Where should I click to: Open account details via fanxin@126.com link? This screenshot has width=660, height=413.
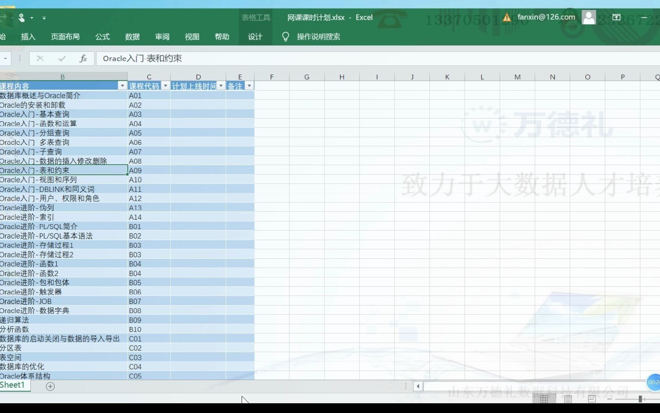coord(546,17)
